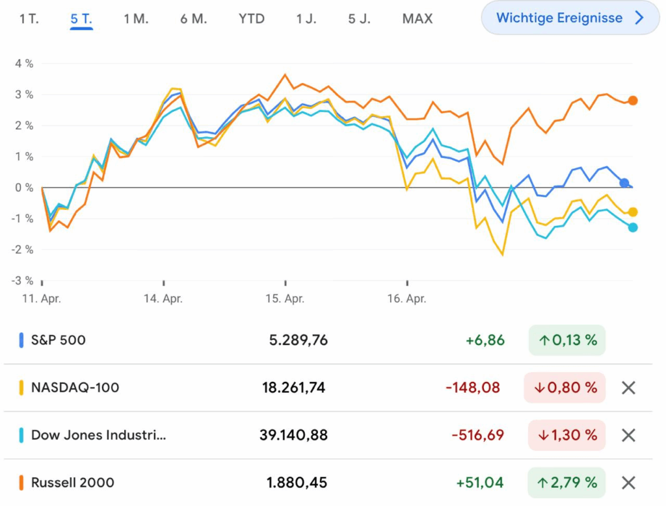The width and height of the screenshot is (666, 506).
Task: Open the Wichtige Ereignisse button
Action: pyautogui.click(x=559, y=18)
